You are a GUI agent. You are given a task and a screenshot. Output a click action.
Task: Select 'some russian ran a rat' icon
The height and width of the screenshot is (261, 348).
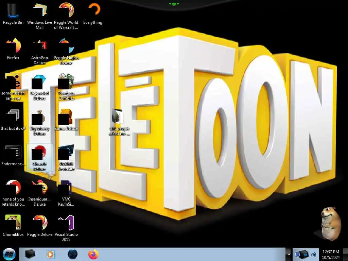coord(13,87)
